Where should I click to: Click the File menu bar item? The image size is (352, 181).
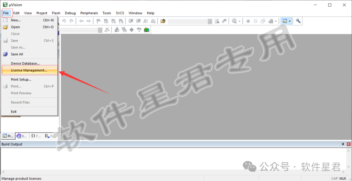click(x=6, y=13)
